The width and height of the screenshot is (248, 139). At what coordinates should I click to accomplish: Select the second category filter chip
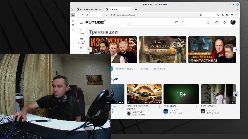tap(126, 69)
